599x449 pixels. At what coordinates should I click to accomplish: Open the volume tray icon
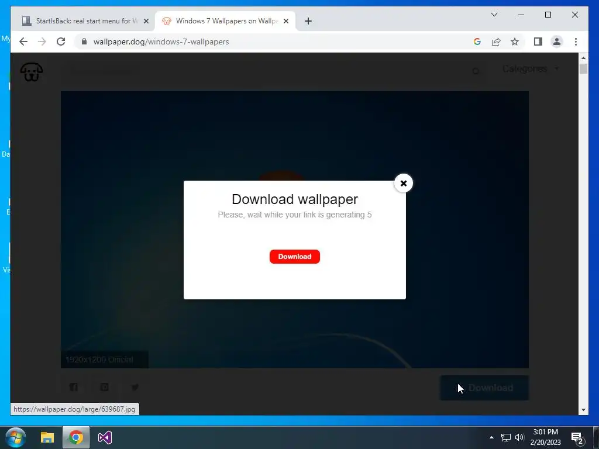[x=519, y=437]
